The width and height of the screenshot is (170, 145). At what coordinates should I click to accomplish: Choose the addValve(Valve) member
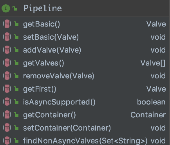point(84,50)
